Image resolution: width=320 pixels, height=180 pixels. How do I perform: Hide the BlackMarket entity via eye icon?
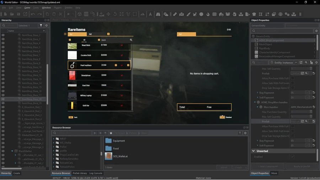coord(3,151)
